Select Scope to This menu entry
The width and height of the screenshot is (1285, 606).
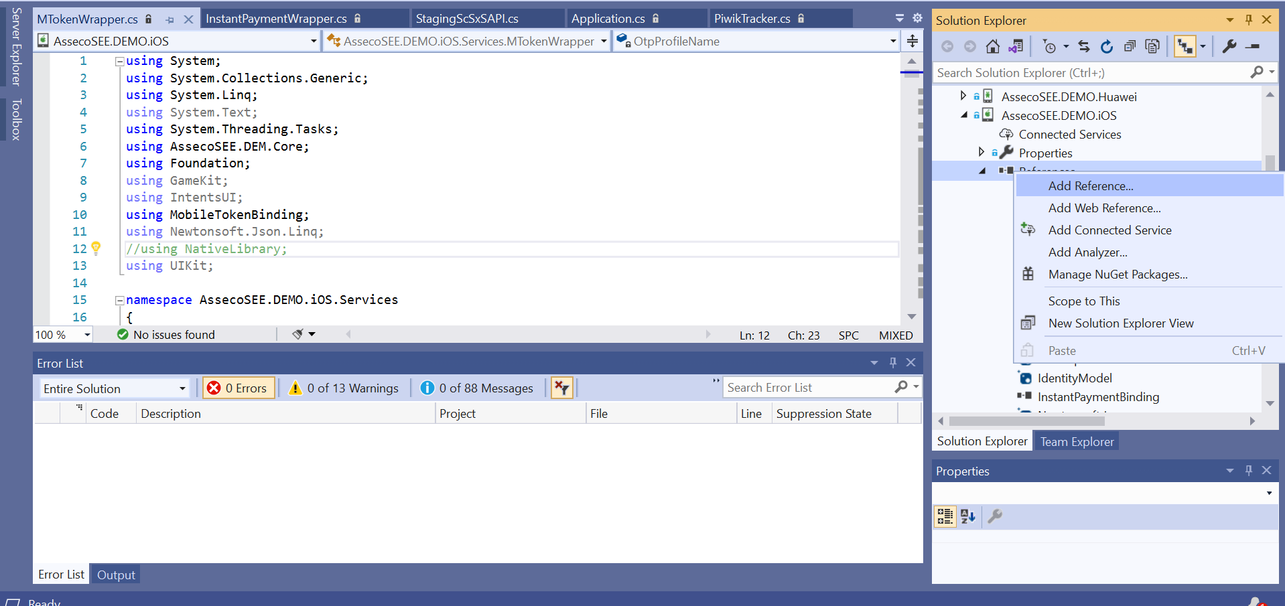pos(1149,301)
